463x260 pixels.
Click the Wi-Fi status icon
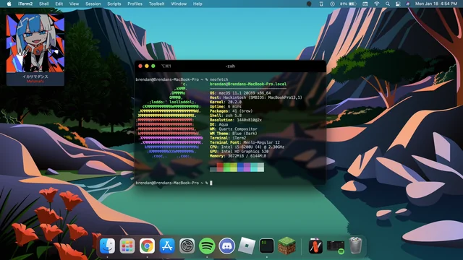tap(377, 4)
